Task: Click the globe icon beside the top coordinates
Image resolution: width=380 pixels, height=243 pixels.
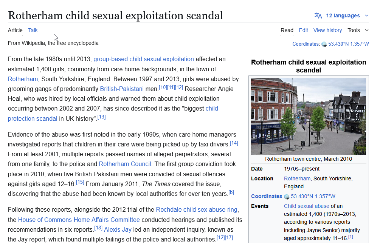Action: point(324,44)
